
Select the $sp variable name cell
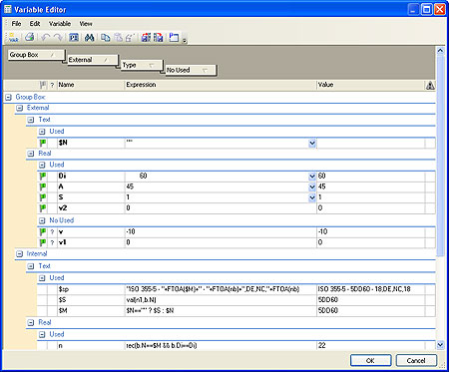91,289
